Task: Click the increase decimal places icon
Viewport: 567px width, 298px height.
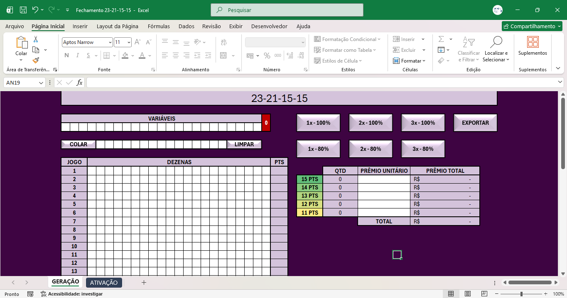Action: [290, 56]
